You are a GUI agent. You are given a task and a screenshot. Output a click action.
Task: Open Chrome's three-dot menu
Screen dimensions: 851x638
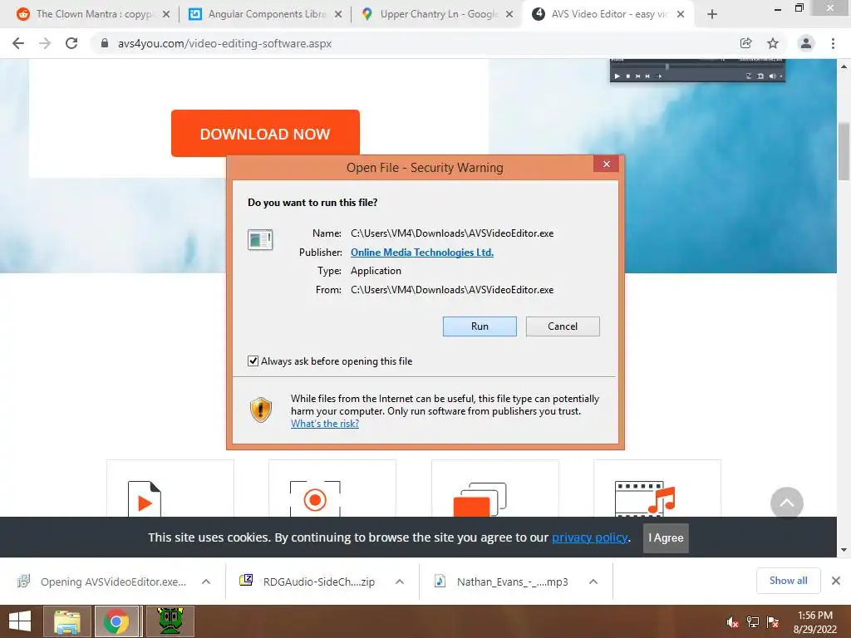click(833, 43)
